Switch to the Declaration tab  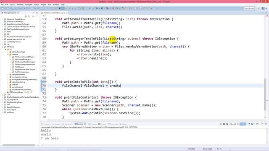[68, 124]
